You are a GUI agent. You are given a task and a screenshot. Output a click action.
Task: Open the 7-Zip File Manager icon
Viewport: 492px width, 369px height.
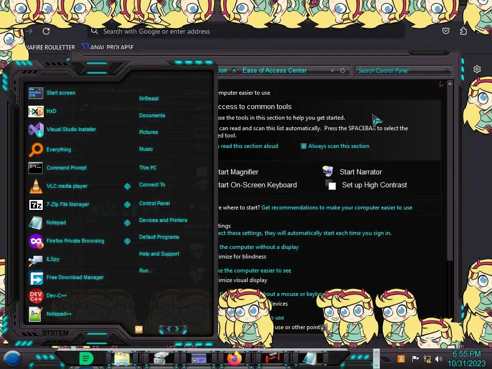(36, 205)
